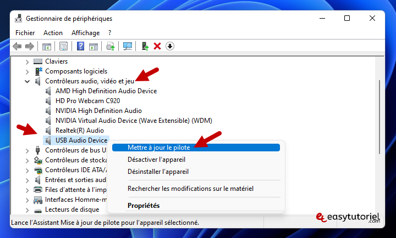The height and width of the screenshot is (238, 396).
Task: Click the drive icon of Lecteurs de disque
Action: 38,210
